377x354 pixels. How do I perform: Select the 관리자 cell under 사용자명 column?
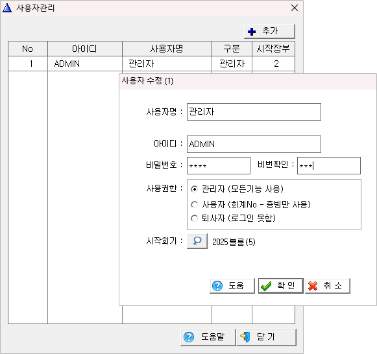pos(167,64)
